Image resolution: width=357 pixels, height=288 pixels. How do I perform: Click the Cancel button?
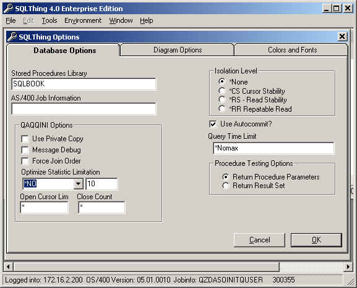point(259,240)
